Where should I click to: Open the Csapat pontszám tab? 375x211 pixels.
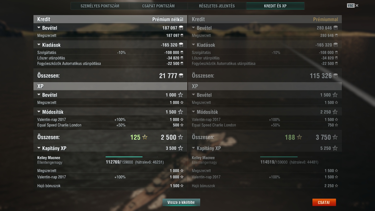(158, 6)
